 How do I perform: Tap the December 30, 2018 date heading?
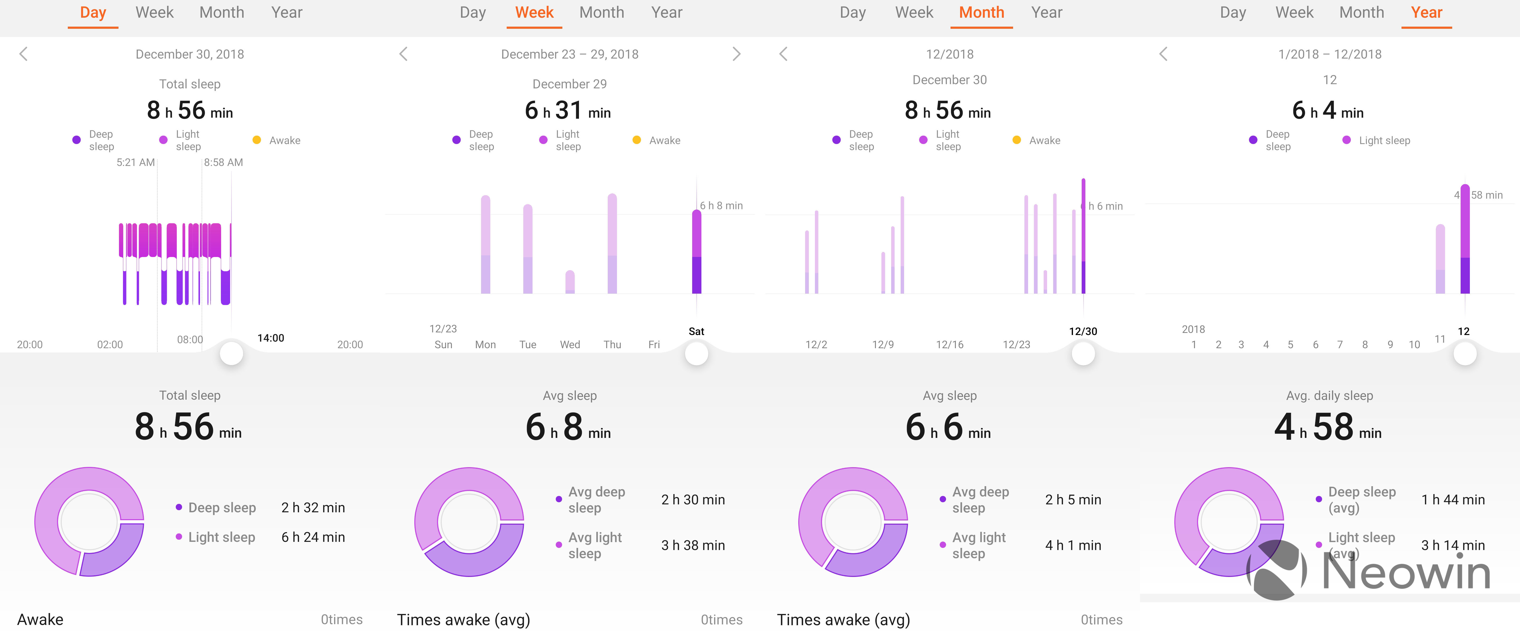190,54
